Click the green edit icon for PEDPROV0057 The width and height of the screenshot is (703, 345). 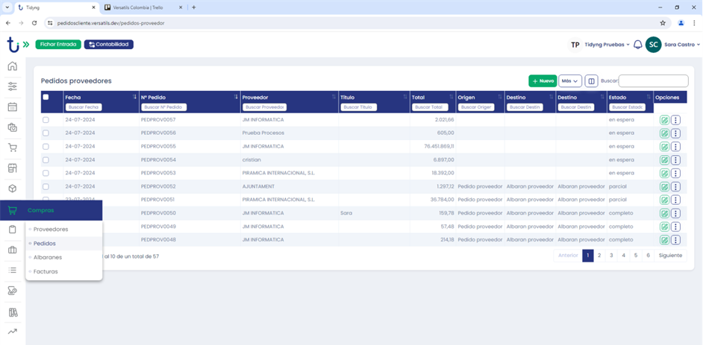(x=664, y=120)
